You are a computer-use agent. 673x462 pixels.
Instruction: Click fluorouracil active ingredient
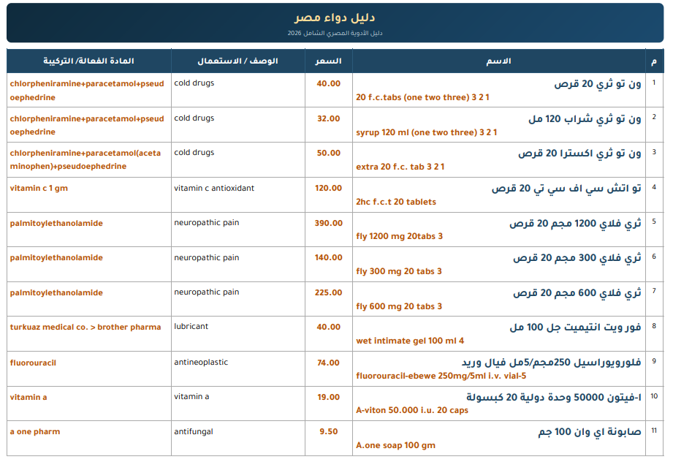point(33,363)
